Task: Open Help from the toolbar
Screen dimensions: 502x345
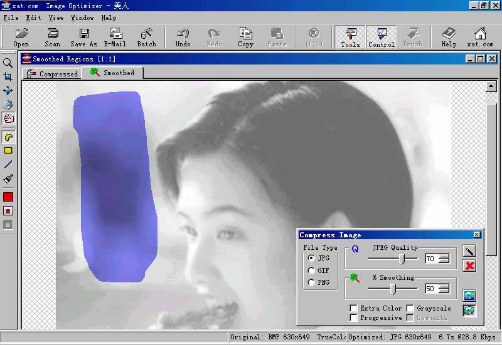Action: [449, 38]
